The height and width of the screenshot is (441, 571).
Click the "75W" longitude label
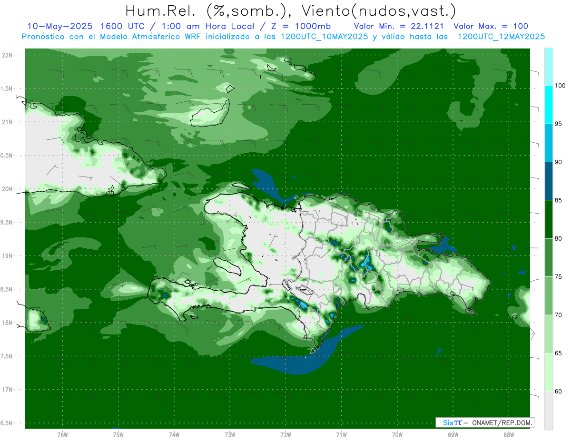(118, 434)
